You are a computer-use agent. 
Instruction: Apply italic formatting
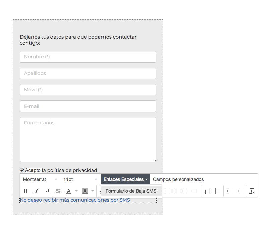click(36, 191)
